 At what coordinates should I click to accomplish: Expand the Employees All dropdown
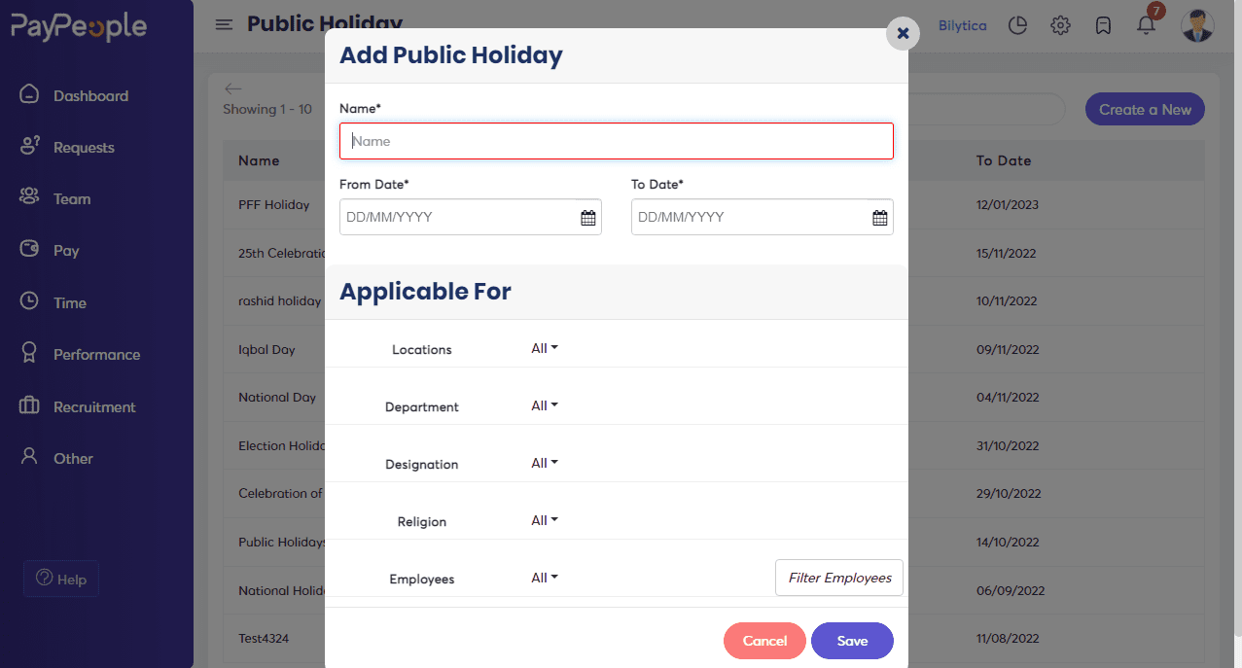coord(545,578)
